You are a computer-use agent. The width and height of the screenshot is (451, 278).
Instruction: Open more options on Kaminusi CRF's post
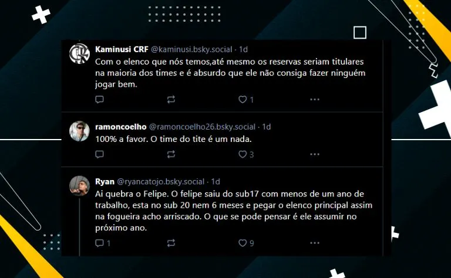click(x=315, y=99)
